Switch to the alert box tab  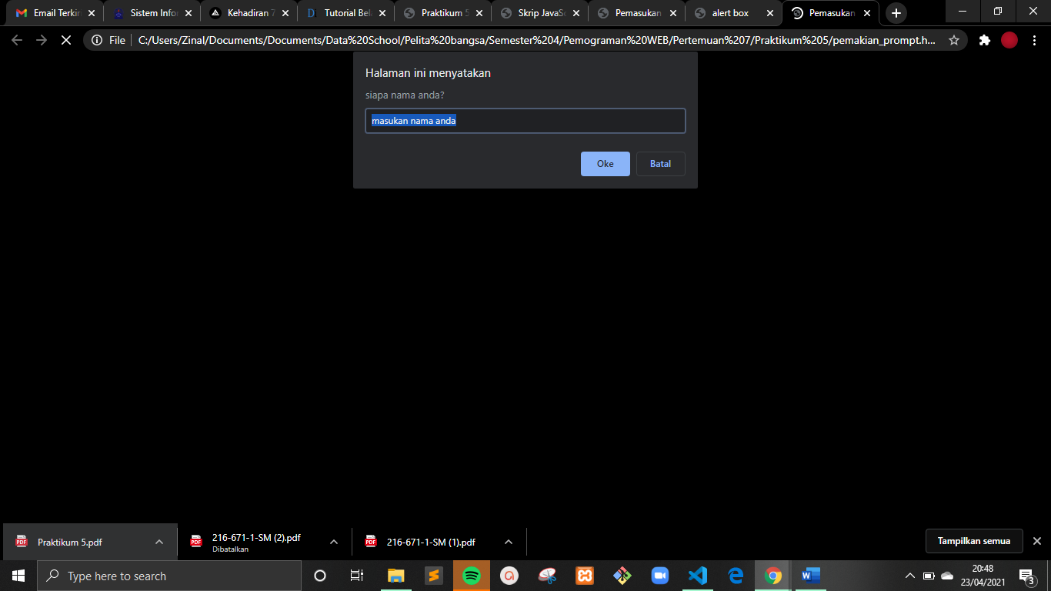pyautogui.click(x=732, y=12)
